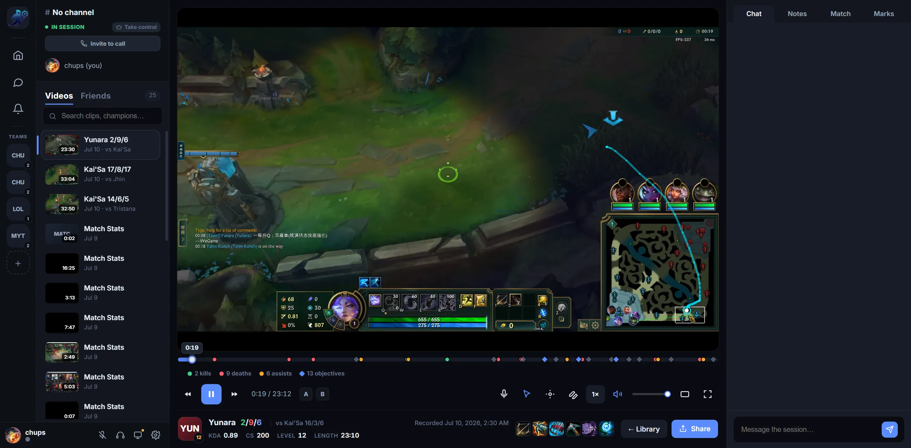Jump to the green kill timeline marker

[x=447, y=359]
